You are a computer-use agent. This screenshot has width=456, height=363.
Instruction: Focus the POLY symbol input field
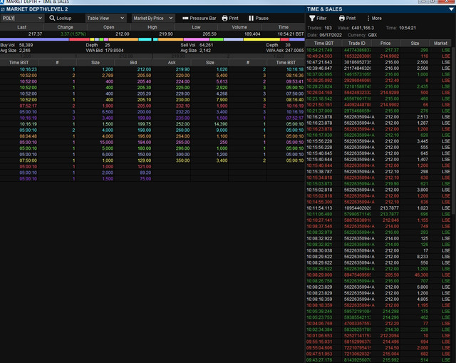[x=19, y=18]
